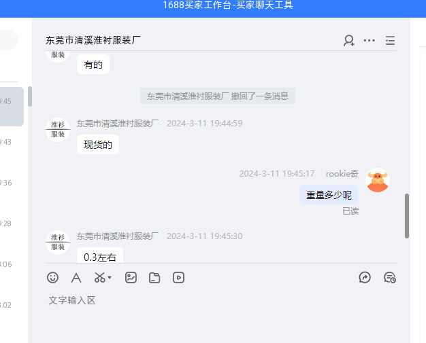Open the three-dot more options menu
The width and height of the screenshot is (426, 343).
click(x=370, y=41)
